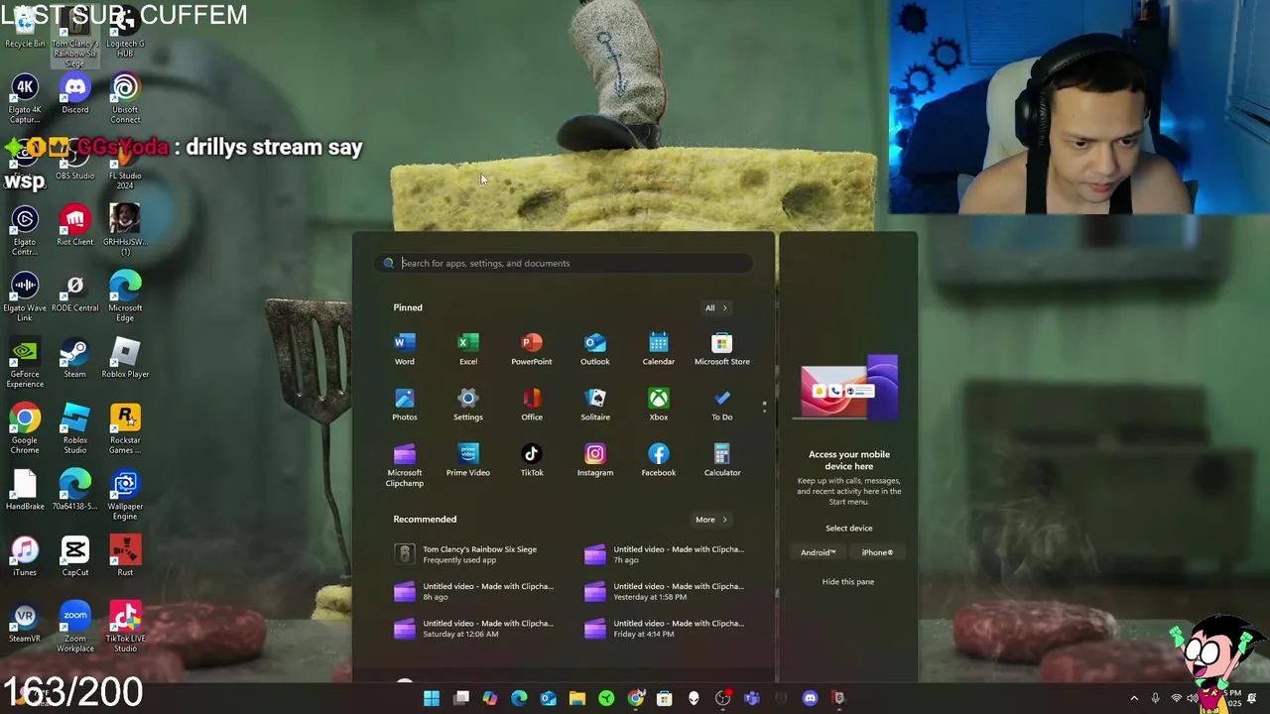The height and width of the screenshot is (714, 1270).
Task: Hide this pane link
Action: click(x=848, y=581)
